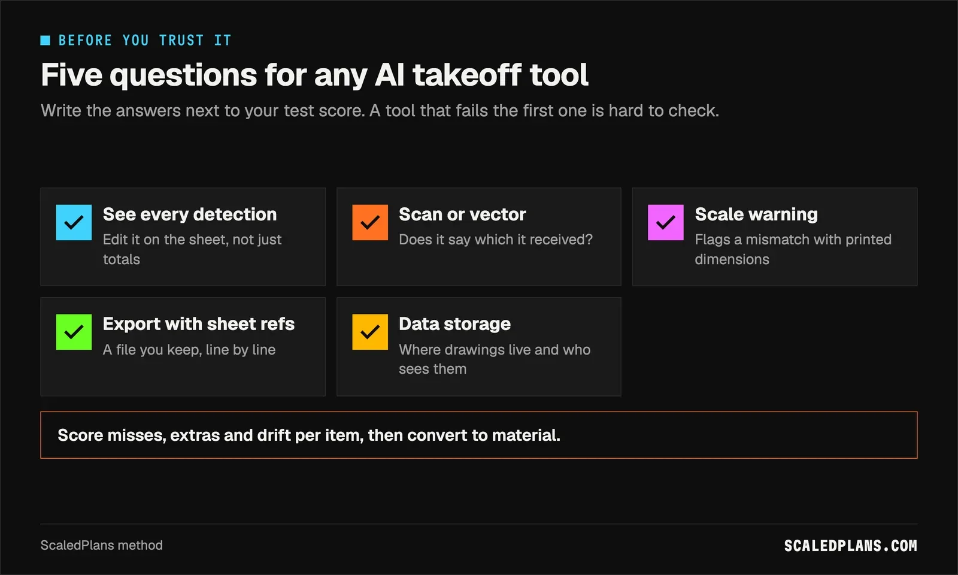Click the small blue square before BEFORE YOU TRUST IT
This screenshot has width=958, height=575.
(x=46, y=40)
